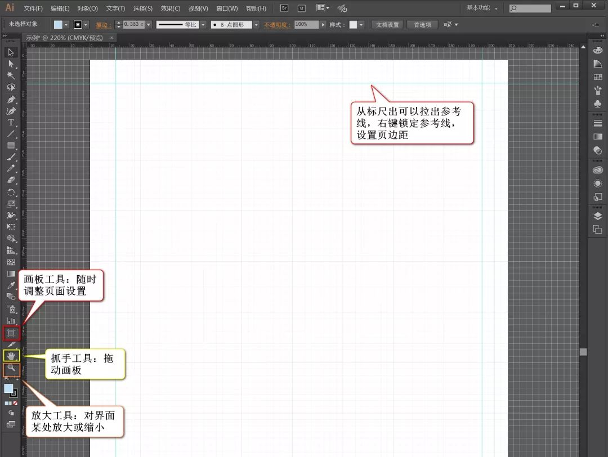This screenshot has height=457, width=608.
Task: Open the Layers panel icon
Action: click(x=597, y=216)
